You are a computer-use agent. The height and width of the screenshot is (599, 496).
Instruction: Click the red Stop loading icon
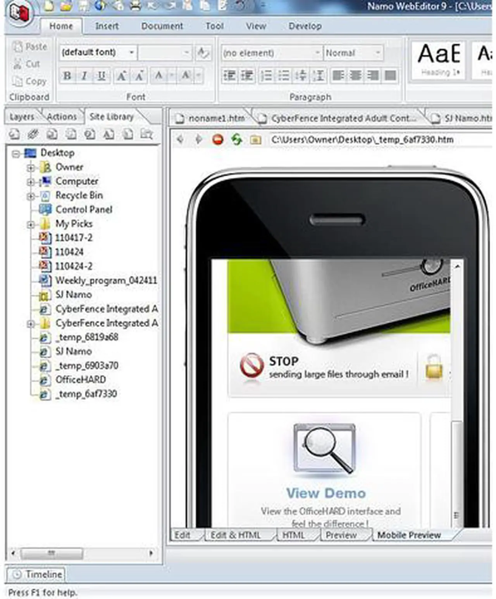click(218, 139)
